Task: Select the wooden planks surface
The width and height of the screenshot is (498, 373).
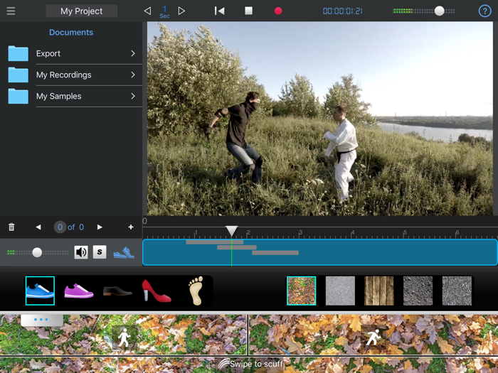Action: pos(379,291)
